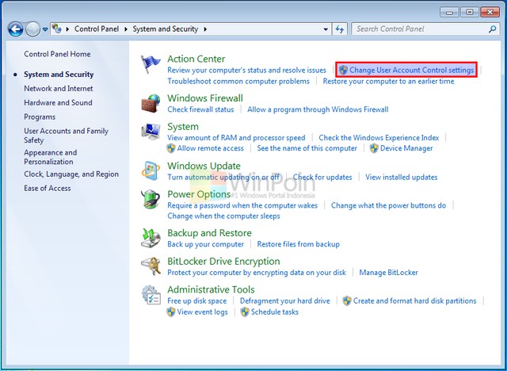Image resolution: width=507 pixels, height=371 pixels.
Task: Open User Accounts and Family Safety
Action: click(x=66, y=136)
